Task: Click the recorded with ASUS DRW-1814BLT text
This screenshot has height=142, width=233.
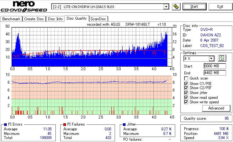Action: pyautogui.click(x=126, y=24)
